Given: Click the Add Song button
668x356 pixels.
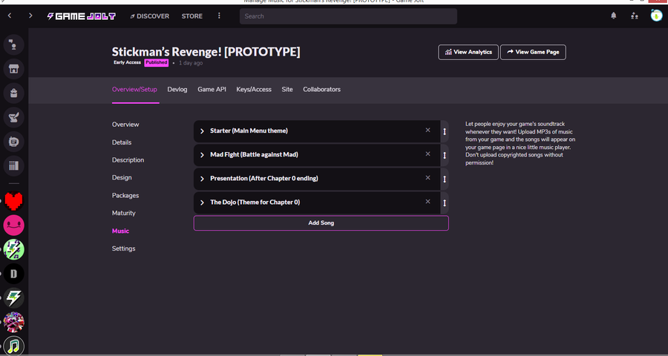Looking at the screenshot, I should point(321,223).
